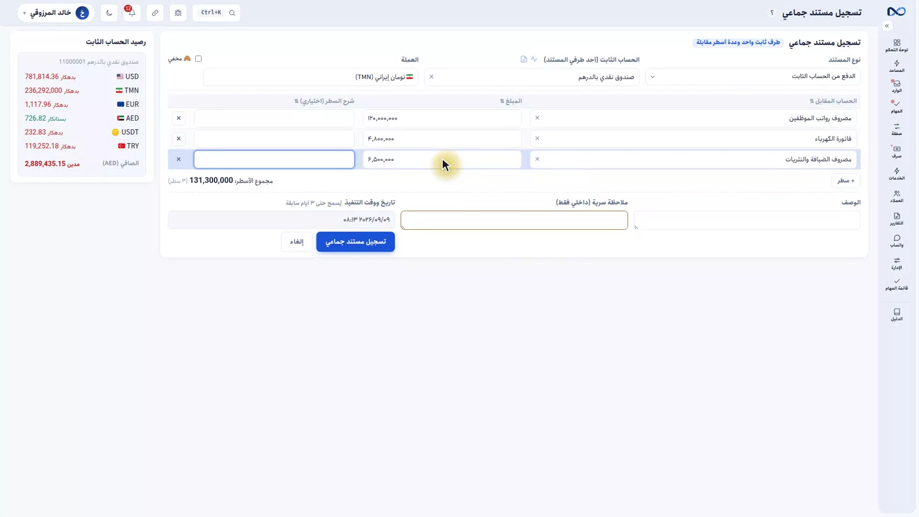This screenshot has height=517, width=919.
Task: Open the الخدمات services item in sidebar
Action: (897, 174)
